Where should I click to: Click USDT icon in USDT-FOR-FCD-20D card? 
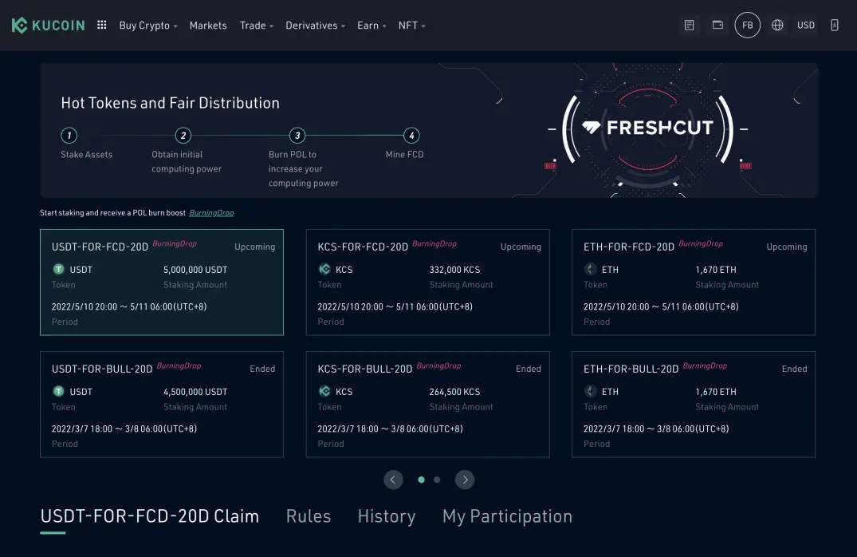coord(58,269)
